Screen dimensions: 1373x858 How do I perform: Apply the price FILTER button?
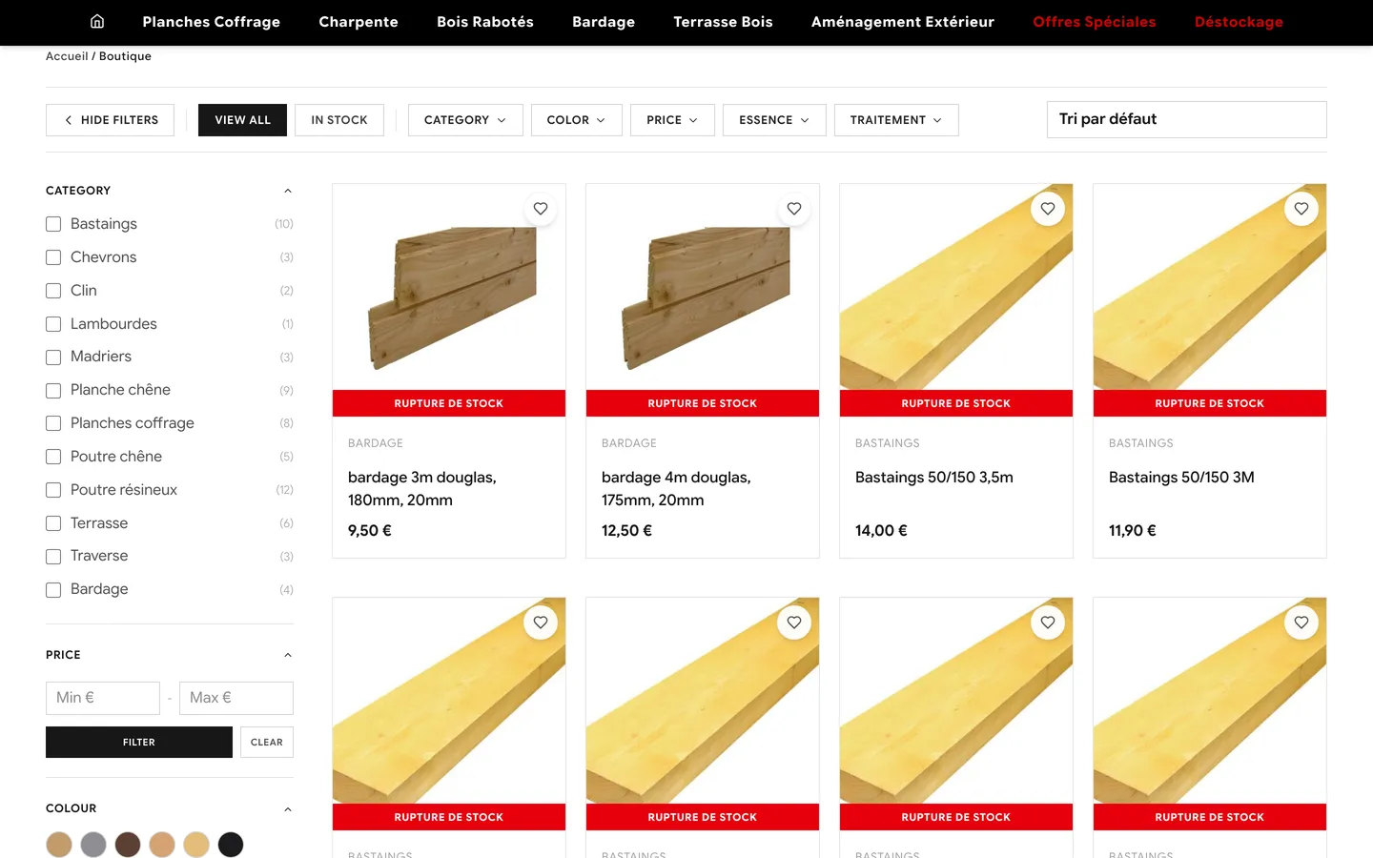(x=139, y=743)
